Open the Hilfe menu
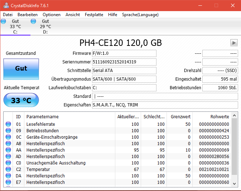Viewport: 241px width, 191px height. (113, 15)
